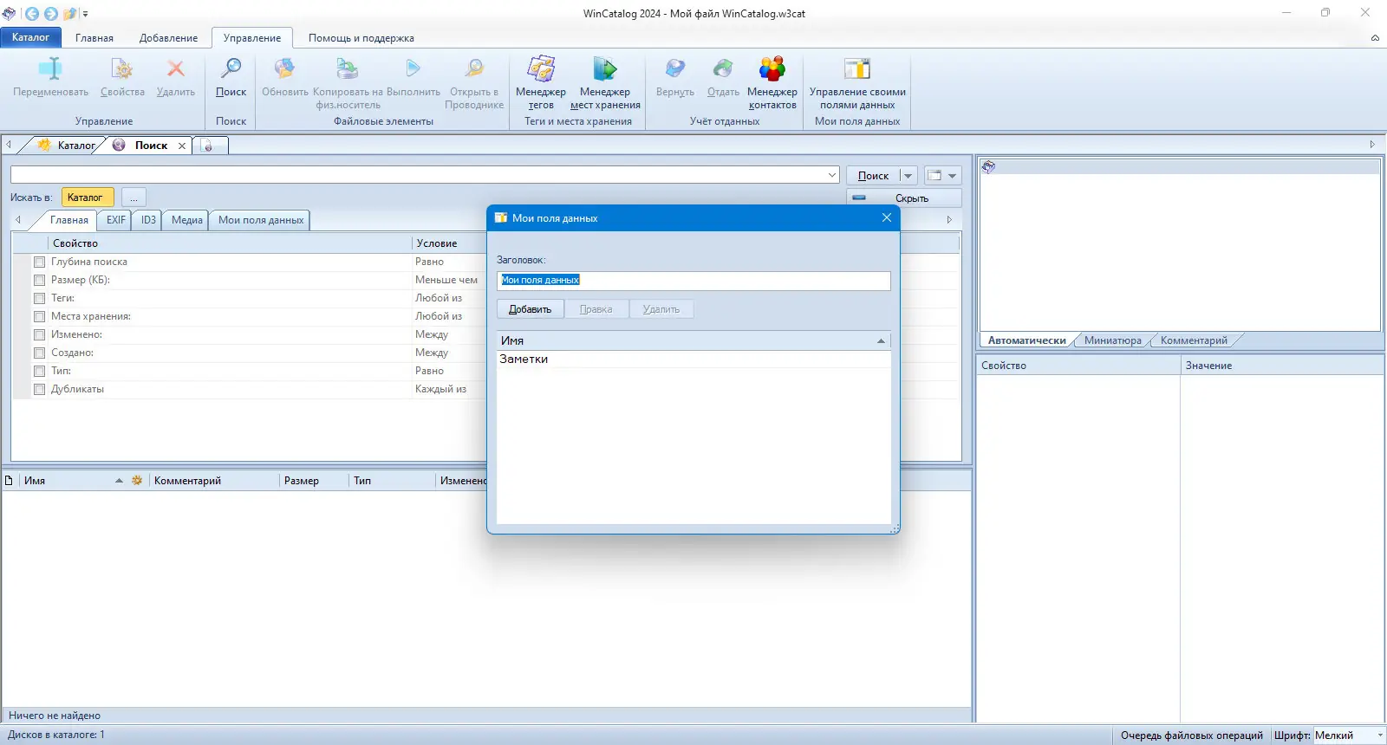Viewport: 1387px width, 745px height.
Task: Select the Мои поля данных search tab
Action: point(261,220)
